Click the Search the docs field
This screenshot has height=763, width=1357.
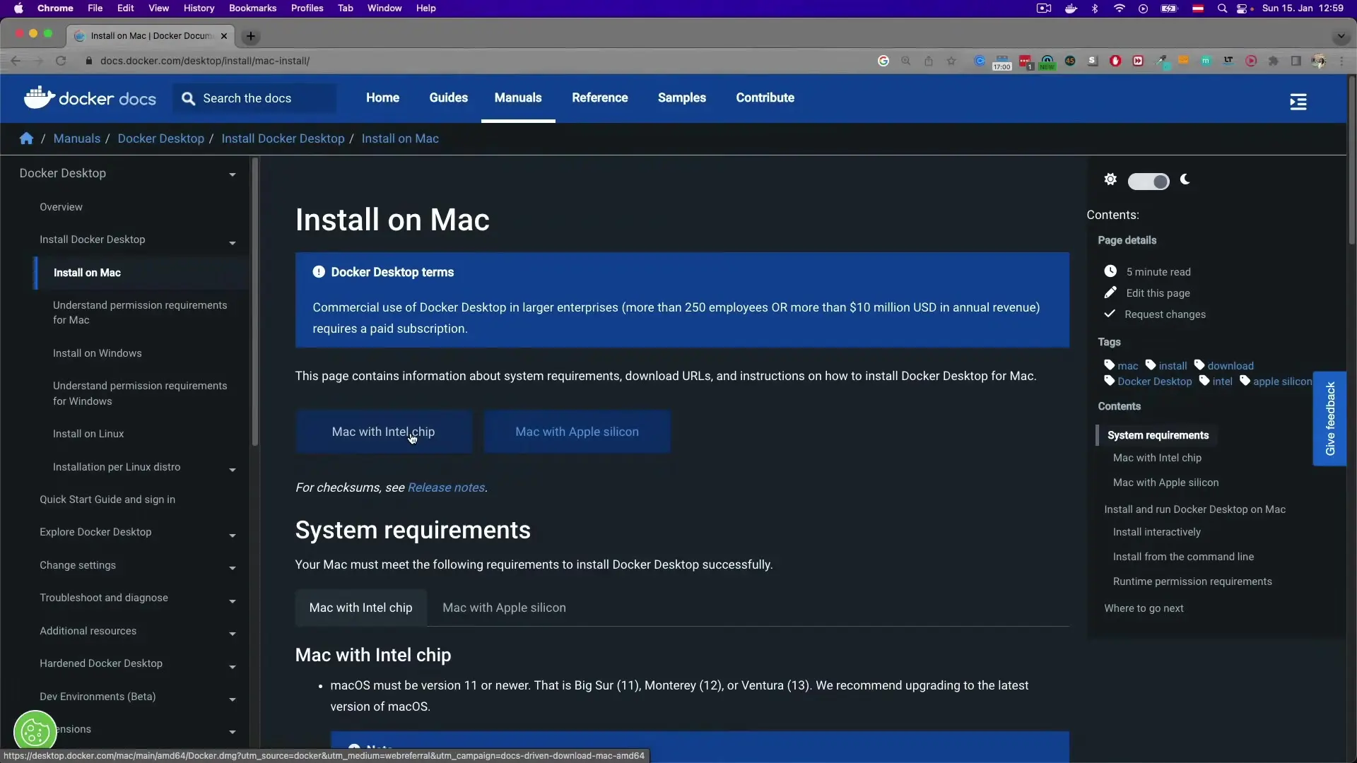(x=254, y=98)
